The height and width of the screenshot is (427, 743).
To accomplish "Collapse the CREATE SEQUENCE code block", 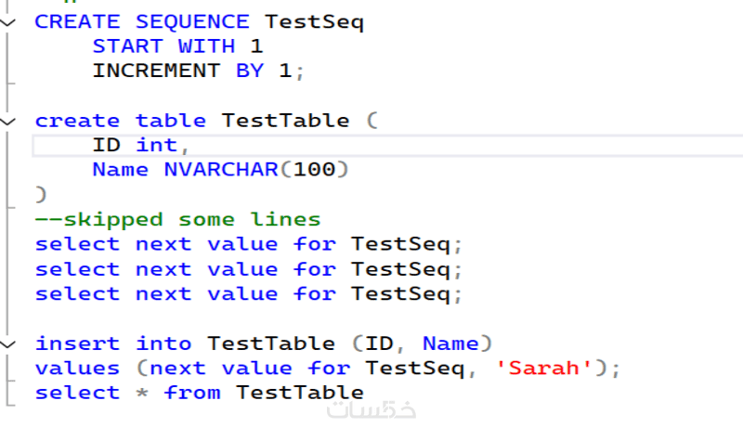I will [9, 21].
